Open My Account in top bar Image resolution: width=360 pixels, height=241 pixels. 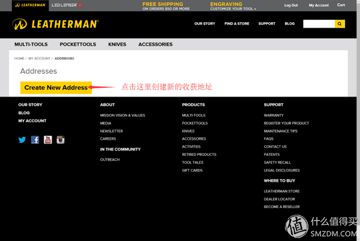coord(319,5)
